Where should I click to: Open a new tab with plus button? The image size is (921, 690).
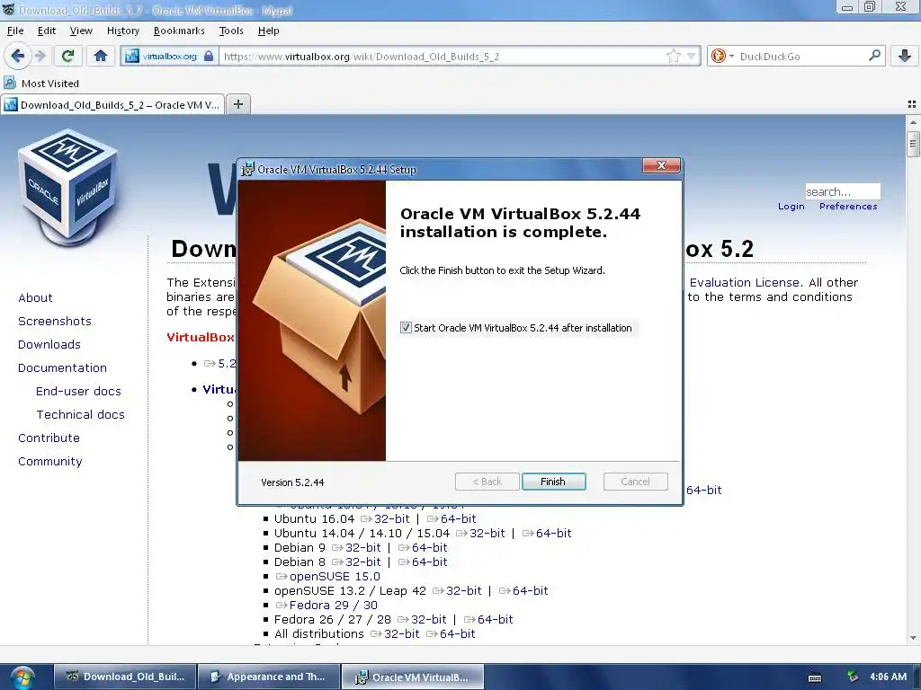click(x=237, y=104)
